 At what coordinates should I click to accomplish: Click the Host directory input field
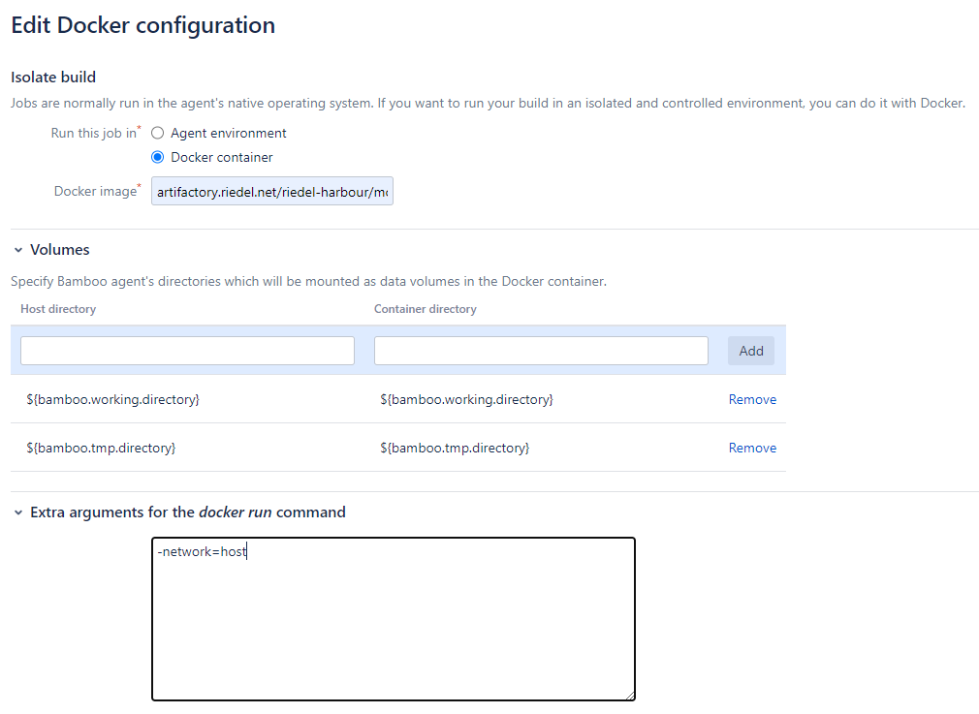(187, 351)
